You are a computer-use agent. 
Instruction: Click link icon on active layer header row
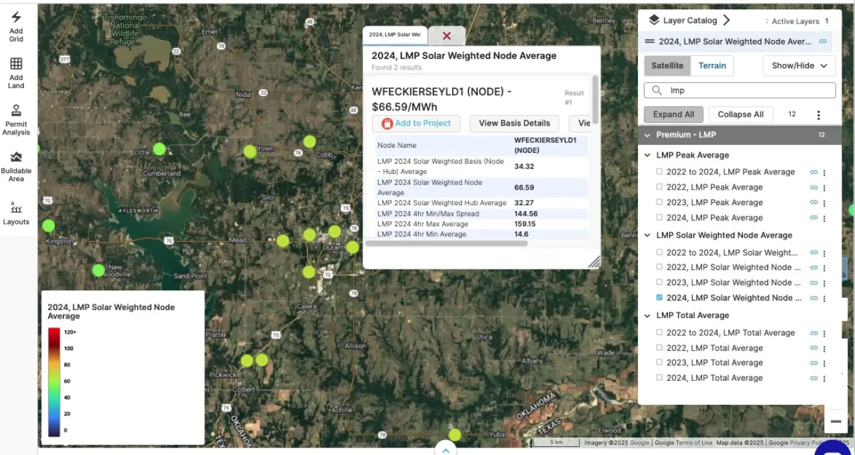(x=823, y=41)
